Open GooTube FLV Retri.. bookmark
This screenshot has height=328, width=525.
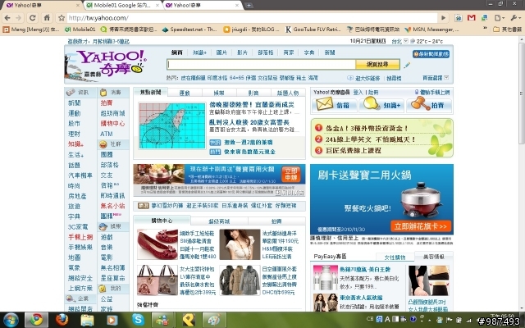click(313, 30)
